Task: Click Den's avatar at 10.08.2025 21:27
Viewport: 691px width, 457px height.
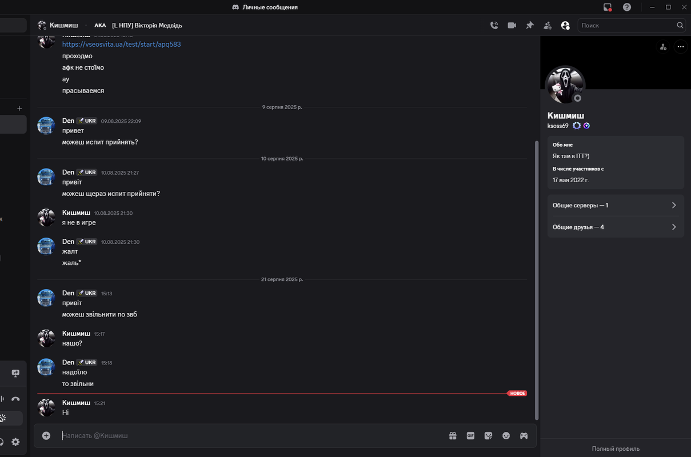Action: click(46, 177)
